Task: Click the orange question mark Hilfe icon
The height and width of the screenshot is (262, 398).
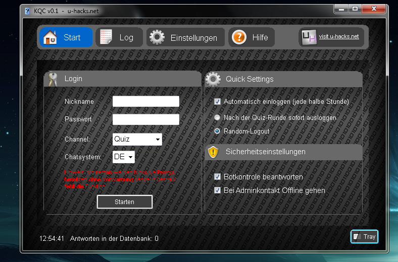Action: (x=239, y=38)
